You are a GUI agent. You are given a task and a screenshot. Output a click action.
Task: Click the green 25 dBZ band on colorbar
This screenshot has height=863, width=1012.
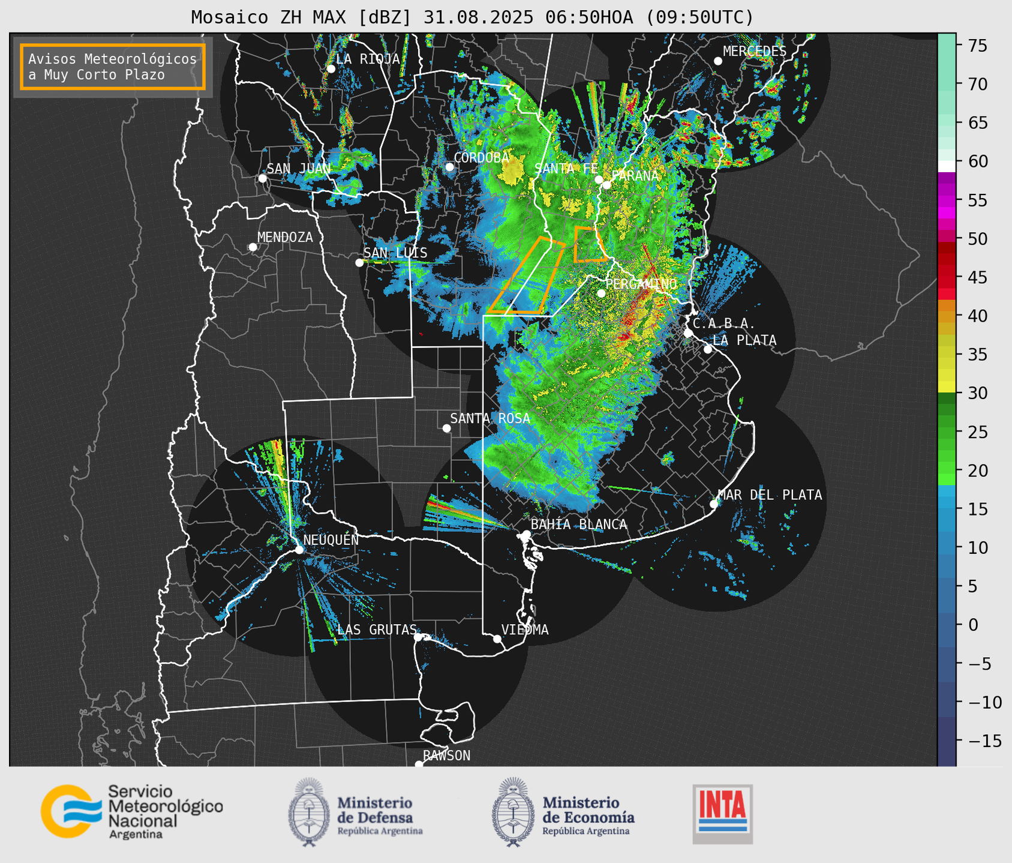coord(947,432)
